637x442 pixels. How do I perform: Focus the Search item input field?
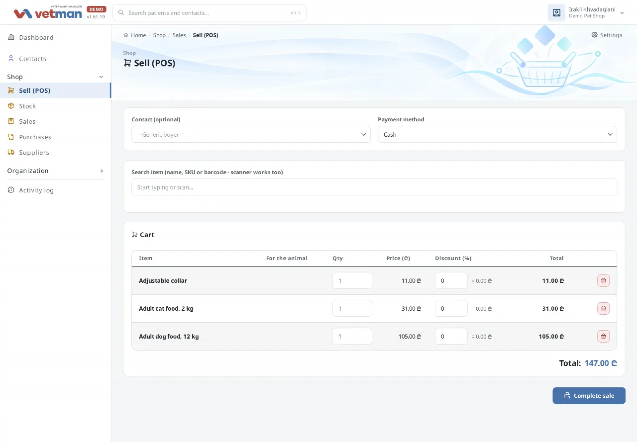click(374, 187)
